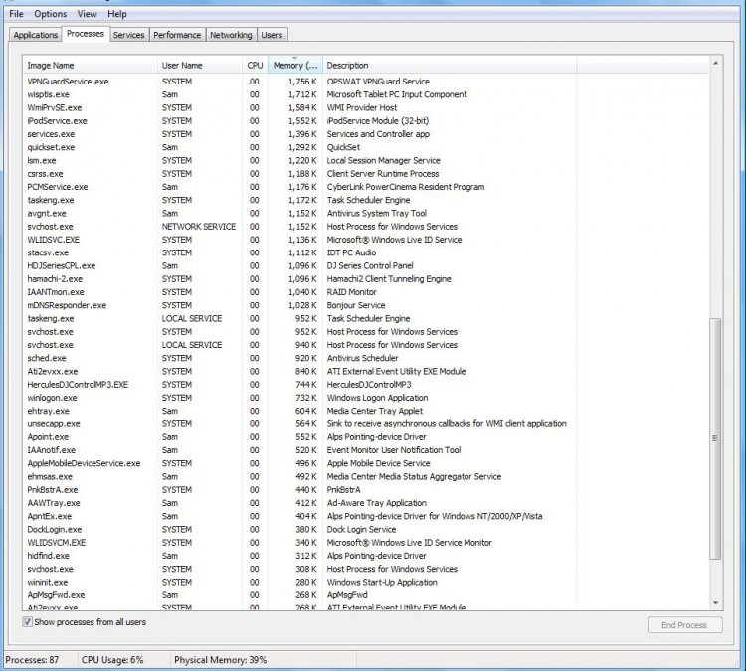
Task: Open the Help menu
Action: click(x=117, y=14)
